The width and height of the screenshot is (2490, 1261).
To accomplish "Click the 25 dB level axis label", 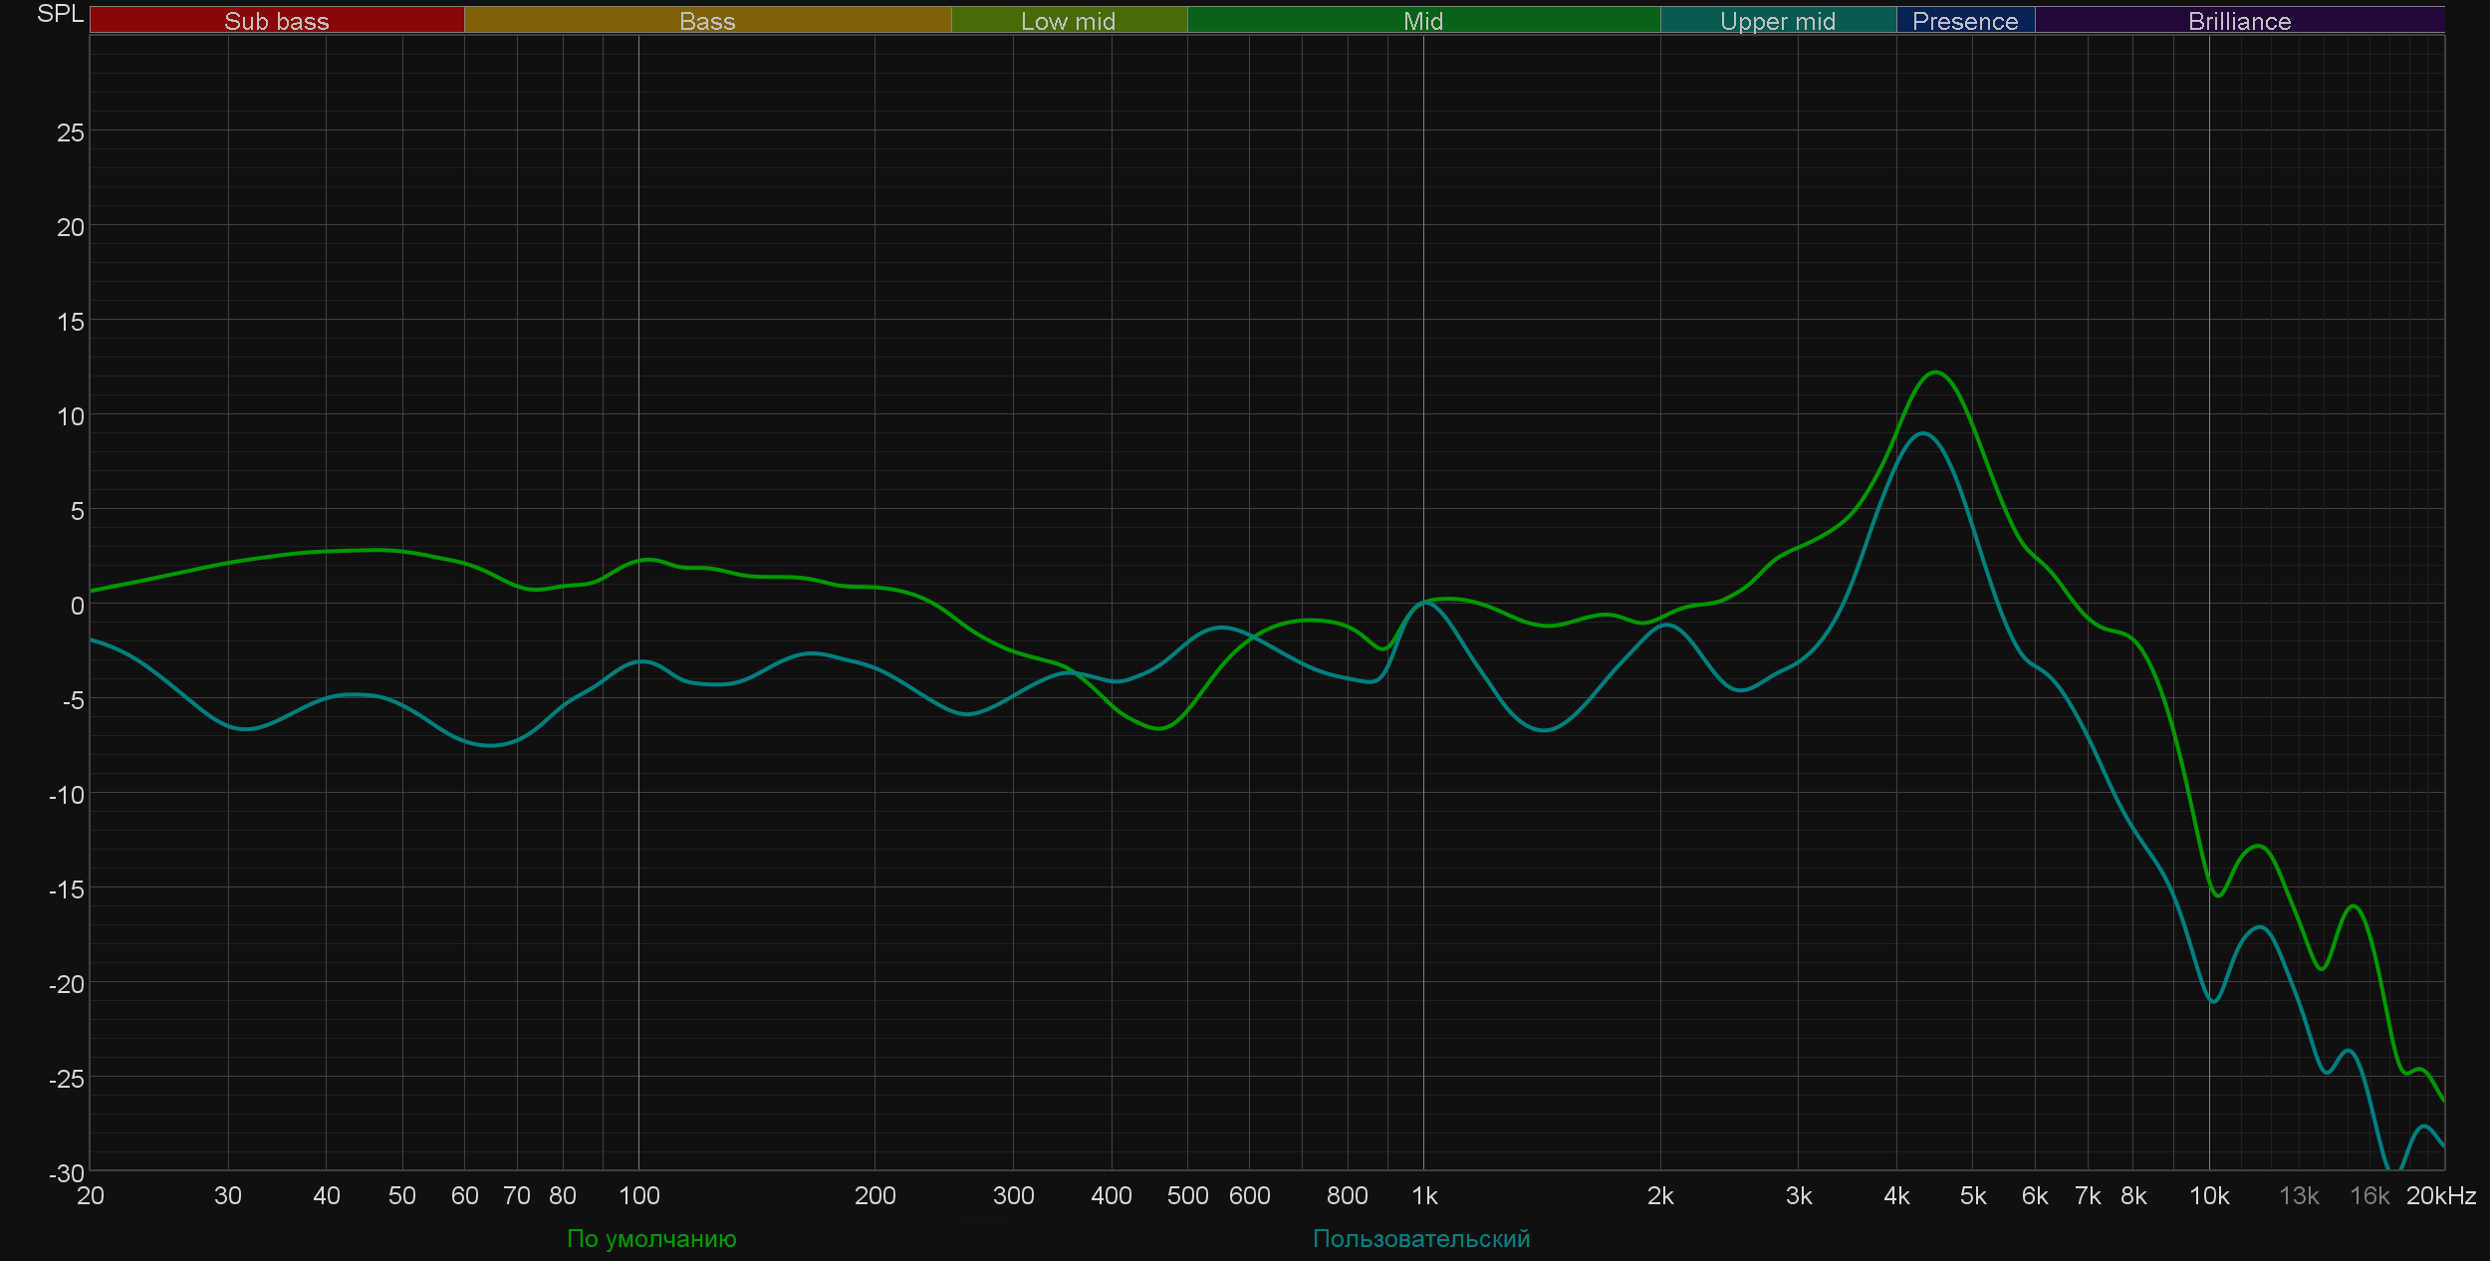I will 70,132.
